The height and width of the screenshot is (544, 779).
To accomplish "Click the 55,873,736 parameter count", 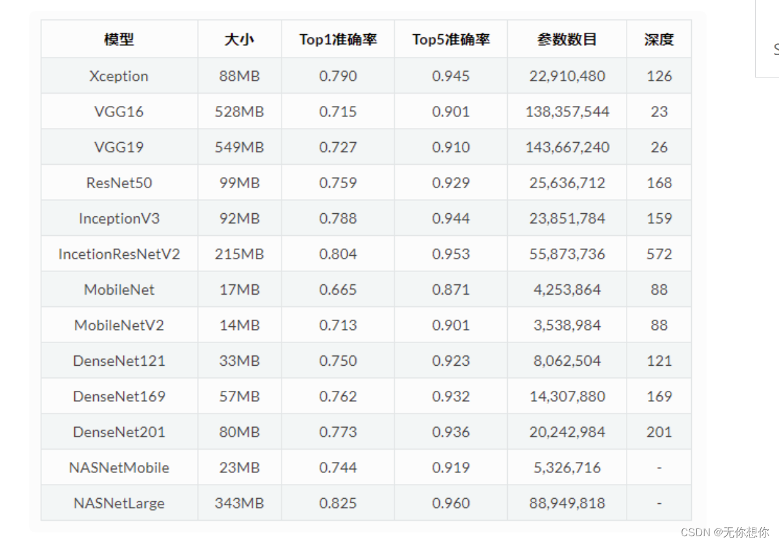I will pos(567,254).
